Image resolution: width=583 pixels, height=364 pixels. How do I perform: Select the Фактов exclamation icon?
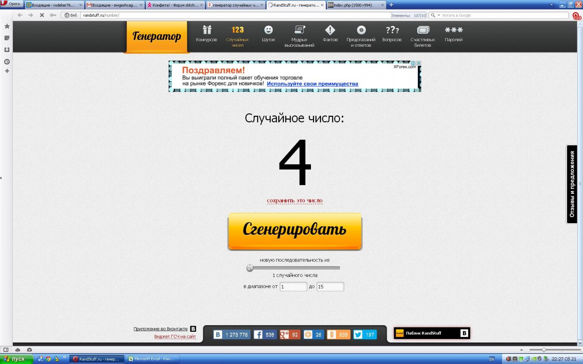click(x=330, y=30)
